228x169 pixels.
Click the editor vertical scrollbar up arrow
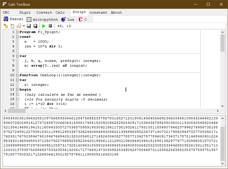click(x=222, y=32)
